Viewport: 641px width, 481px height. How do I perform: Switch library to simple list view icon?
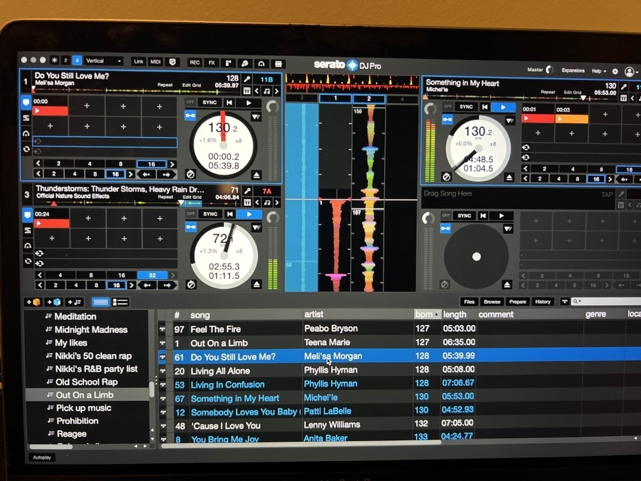[101, 302]
